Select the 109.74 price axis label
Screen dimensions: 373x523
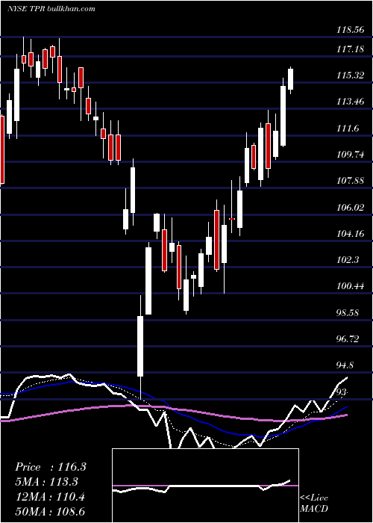point(351,155)
